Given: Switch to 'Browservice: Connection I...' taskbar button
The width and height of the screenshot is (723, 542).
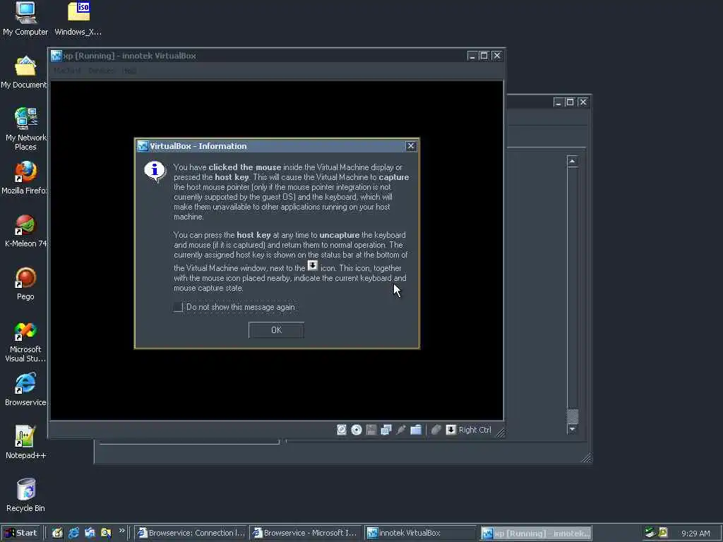Looking at the screenshot, I should pyautogui.click(x=191, y=533).
